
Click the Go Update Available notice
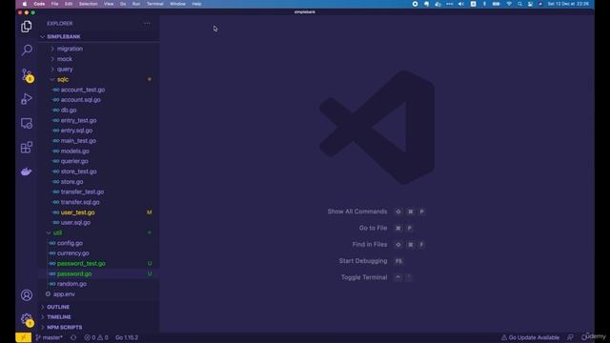(x=530, y=337)
